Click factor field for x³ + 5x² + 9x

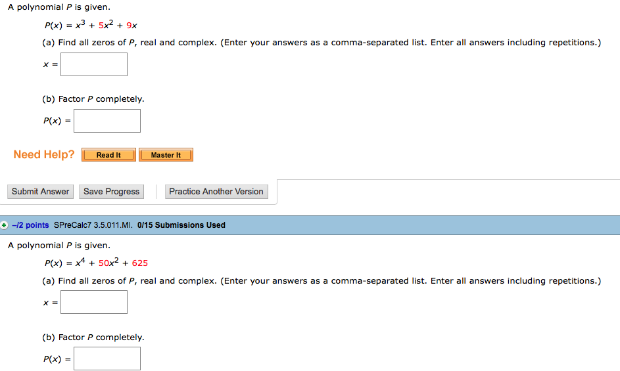107,121
